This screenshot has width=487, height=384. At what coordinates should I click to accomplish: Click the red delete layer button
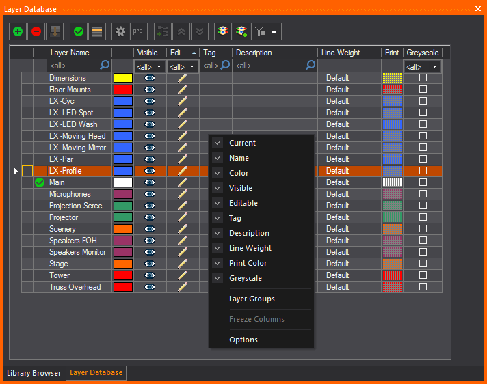[x=36, y=31]
